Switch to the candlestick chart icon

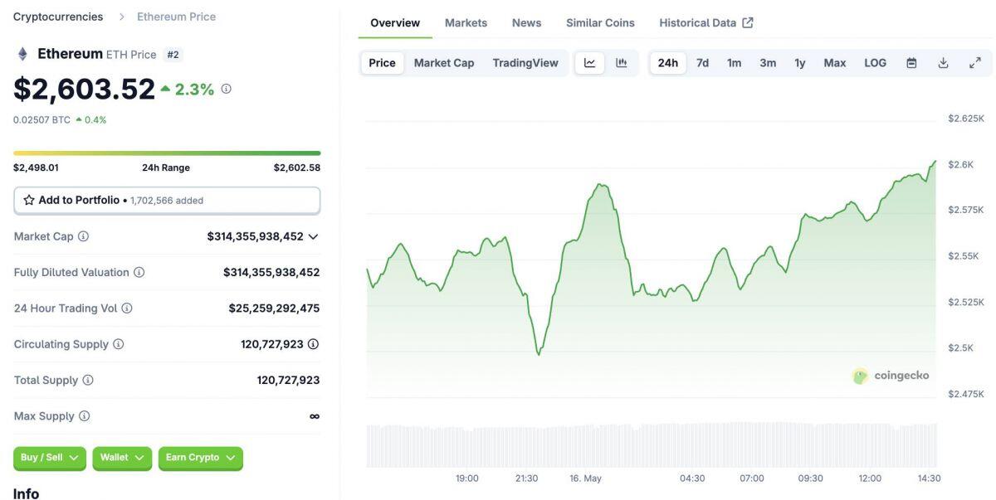point(620,61)
